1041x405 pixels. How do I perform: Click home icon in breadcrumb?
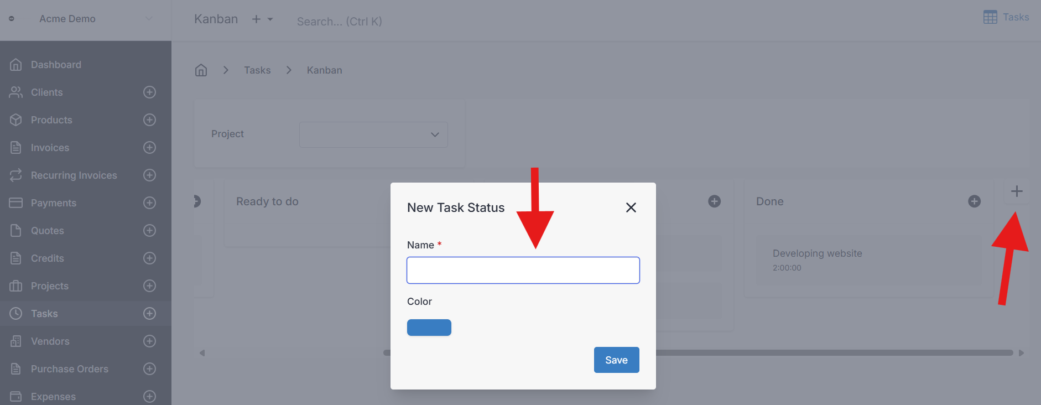(201, 70)
